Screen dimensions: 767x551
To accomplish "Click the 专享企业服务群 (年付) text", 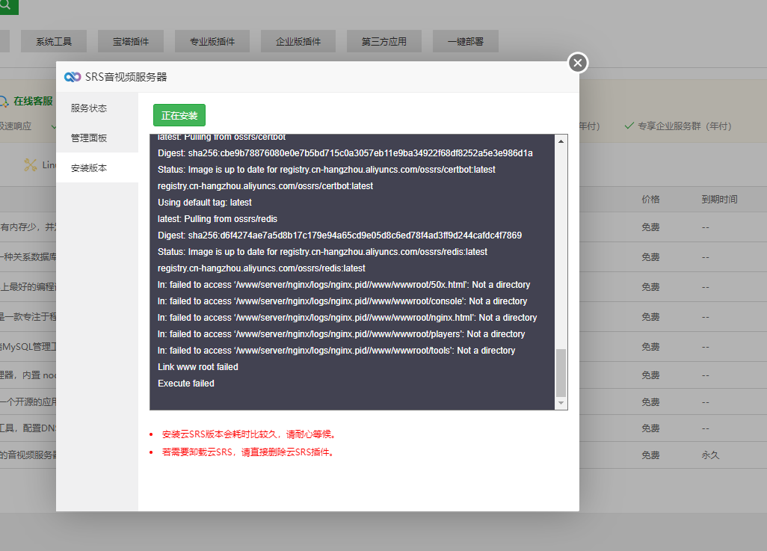I will click(684, 126).
